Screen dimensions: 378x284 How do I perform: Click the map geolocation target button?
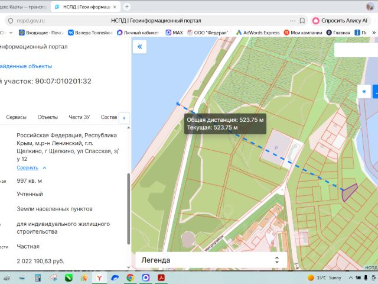[x=364, y=92]
